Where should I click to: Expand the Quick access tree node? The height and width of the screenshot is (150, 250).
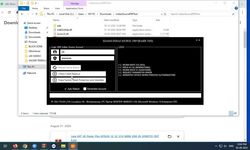coord(21,23)
